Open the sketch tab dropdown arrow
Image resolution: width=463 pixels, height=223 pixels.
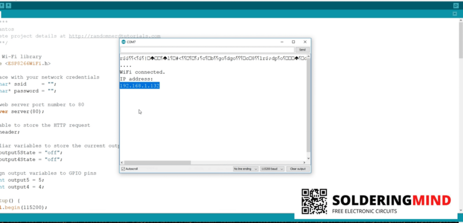click(455, 14)
